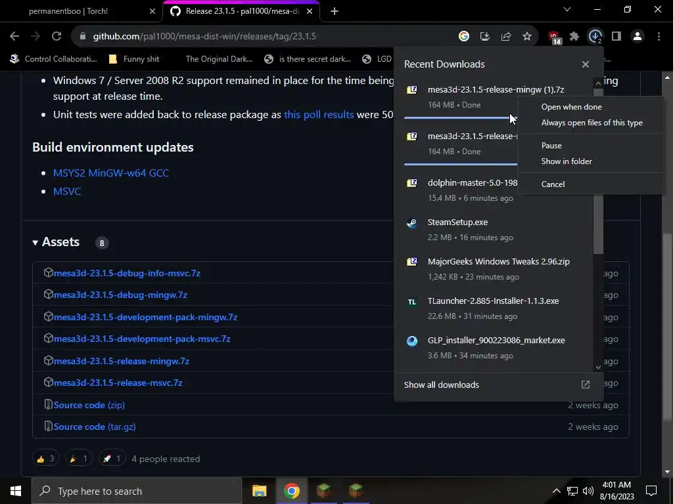Download mesa3d-23.1.5-debug-mingw.7z

point(120,295)
